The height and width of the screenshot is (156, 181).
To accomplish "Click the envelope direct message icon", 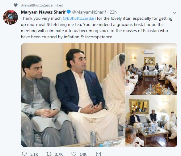I will click(x=99, y=154).
